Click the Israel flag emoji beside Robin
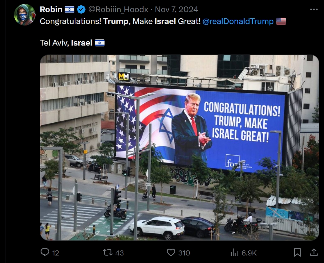This screenshot has height=263, width=324. (x=69, y=9)
